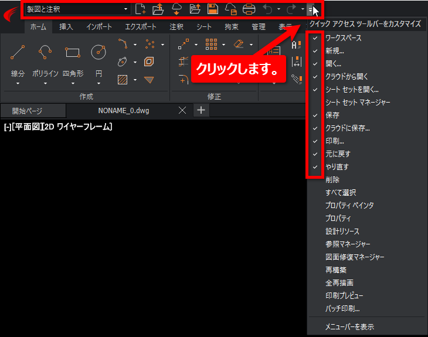This screenshot has height=337, width=428.
Task: Select the Rectangle (四角形) tool
Action: coord(73,53)
